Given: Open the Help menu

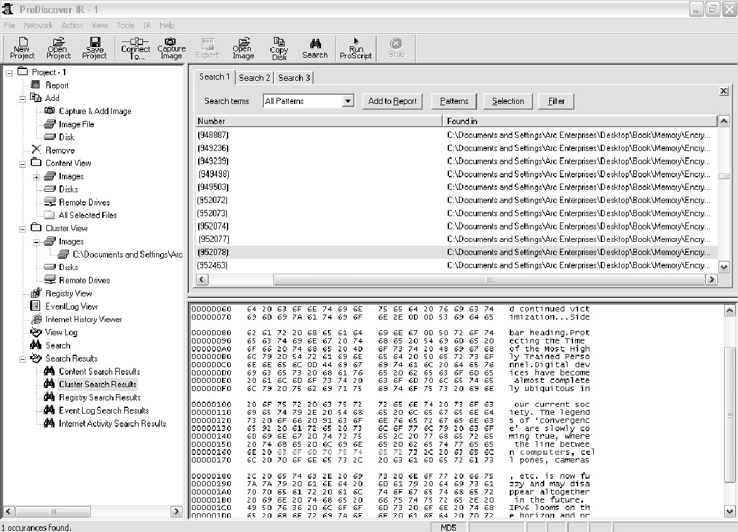Looking at the screenshot, I should 167,26.
